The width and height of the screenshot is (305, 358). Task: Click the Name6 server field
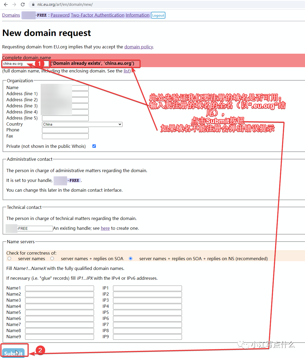(x=59, y=319)
